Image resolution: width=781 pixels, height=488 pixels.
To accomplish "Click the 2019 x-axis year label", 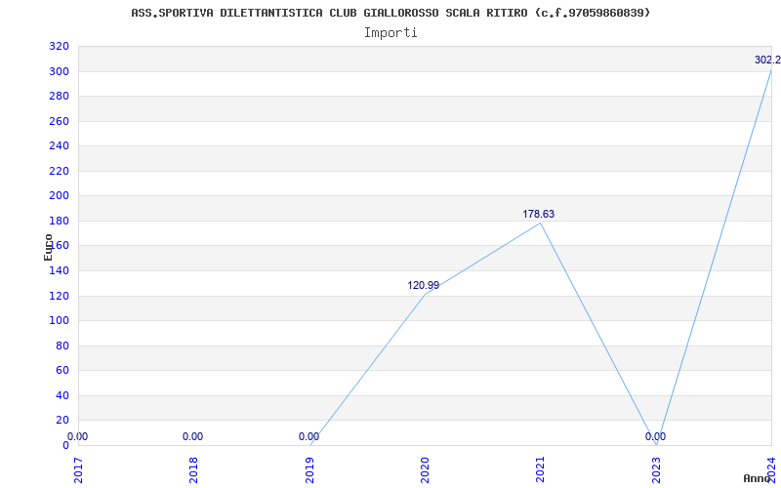I will (x=309, y=469).
